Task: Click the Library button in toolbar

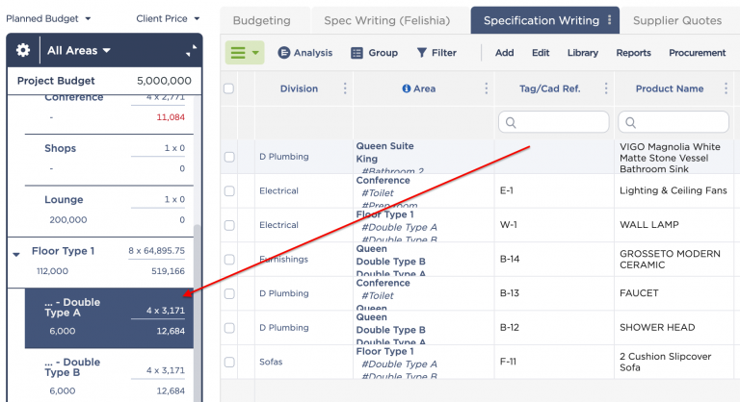Action: [582, 53]
